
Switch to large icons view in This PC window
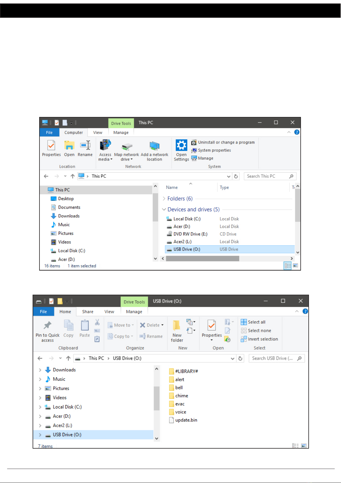pos(296,266)
